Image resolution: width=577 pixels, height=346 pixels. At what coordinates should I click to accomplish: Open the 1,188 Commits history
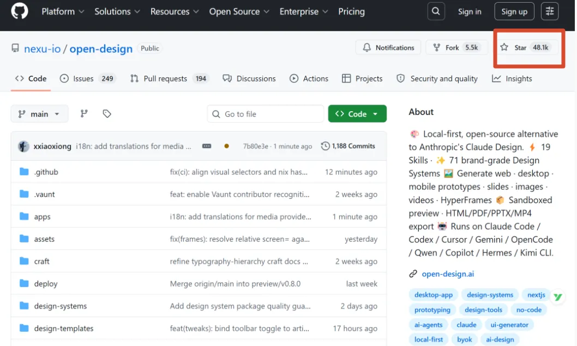point(348,146)
